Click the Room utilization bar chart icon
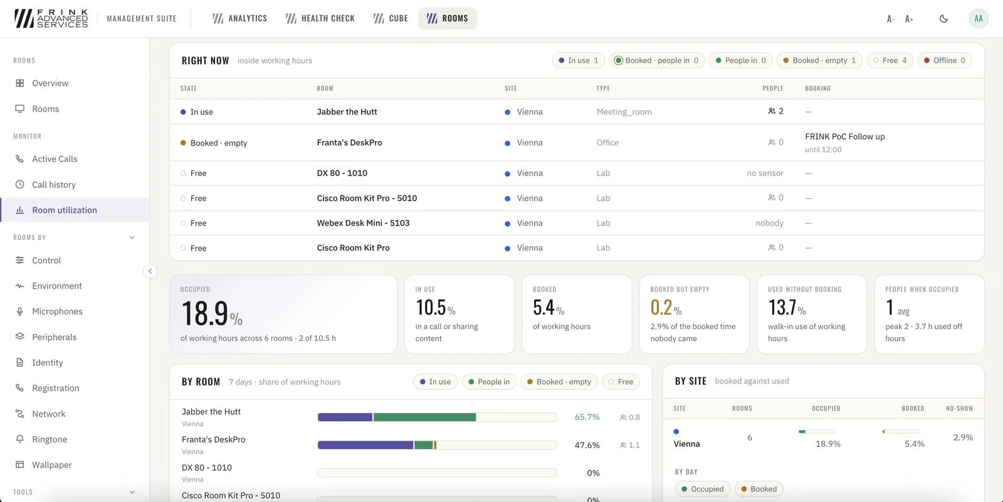 pos(19,211)
